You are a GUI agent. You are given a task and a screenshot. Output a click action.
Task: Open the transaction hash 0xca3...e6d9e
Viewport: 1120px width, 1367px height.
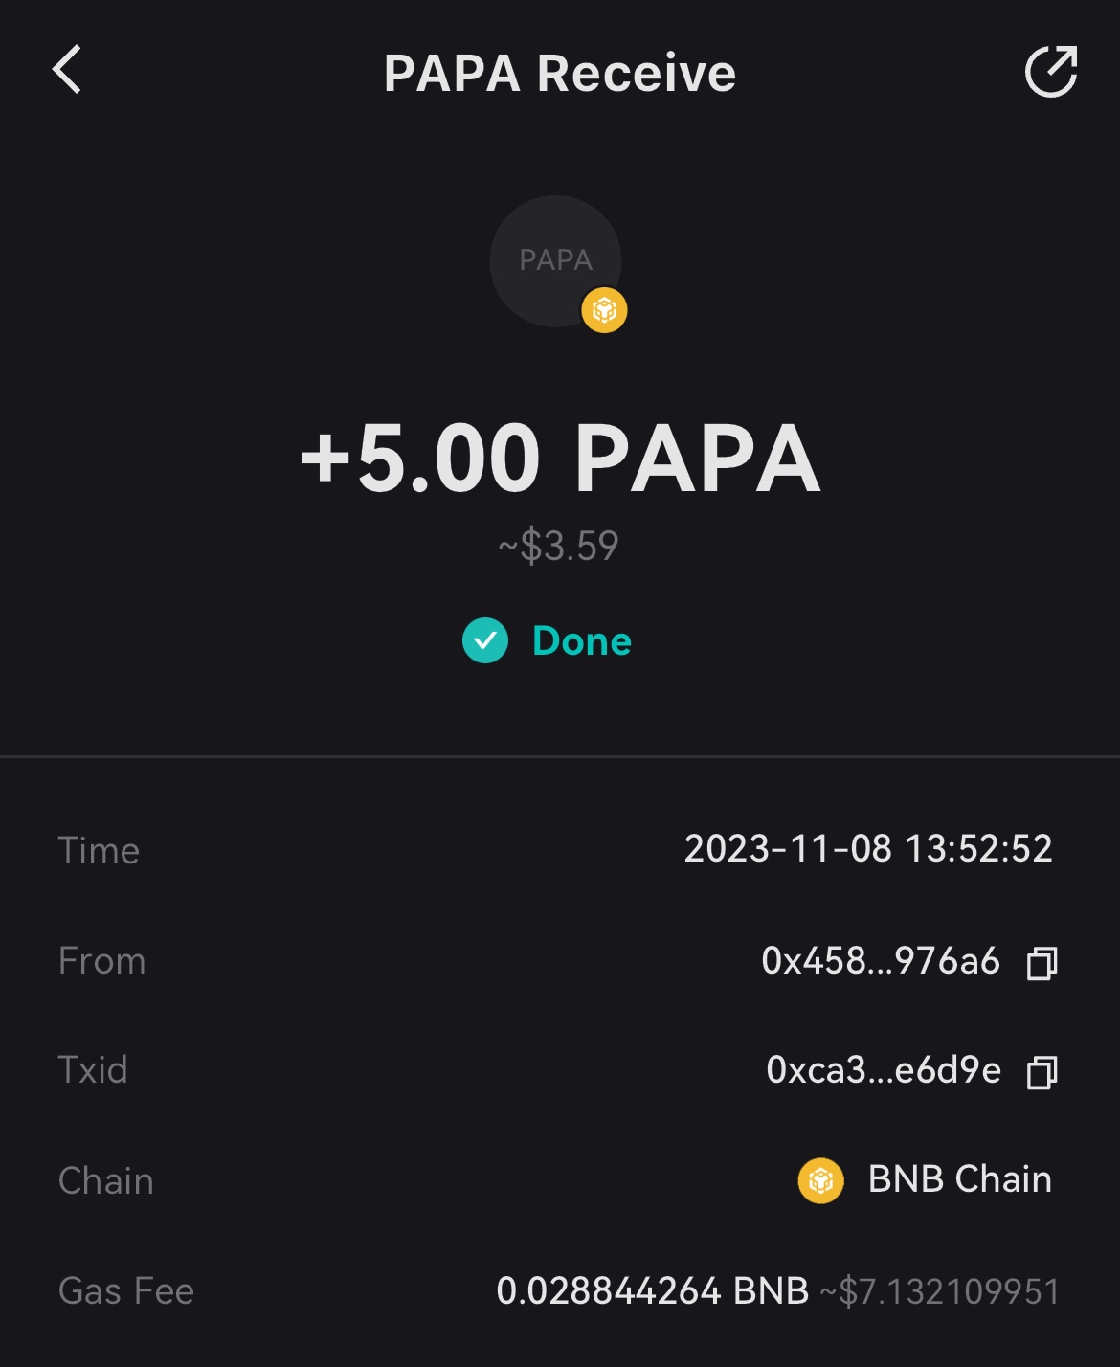tap(883, 1070)
